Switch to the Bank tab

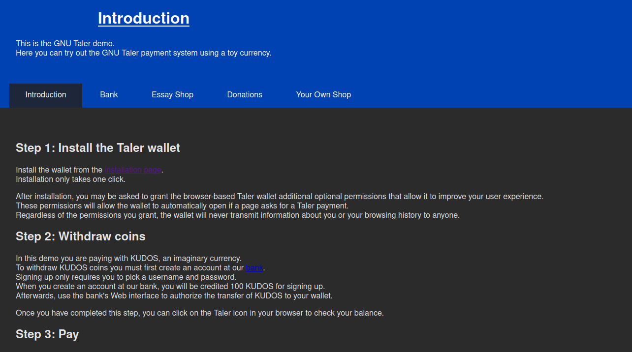tap(109, 95)
